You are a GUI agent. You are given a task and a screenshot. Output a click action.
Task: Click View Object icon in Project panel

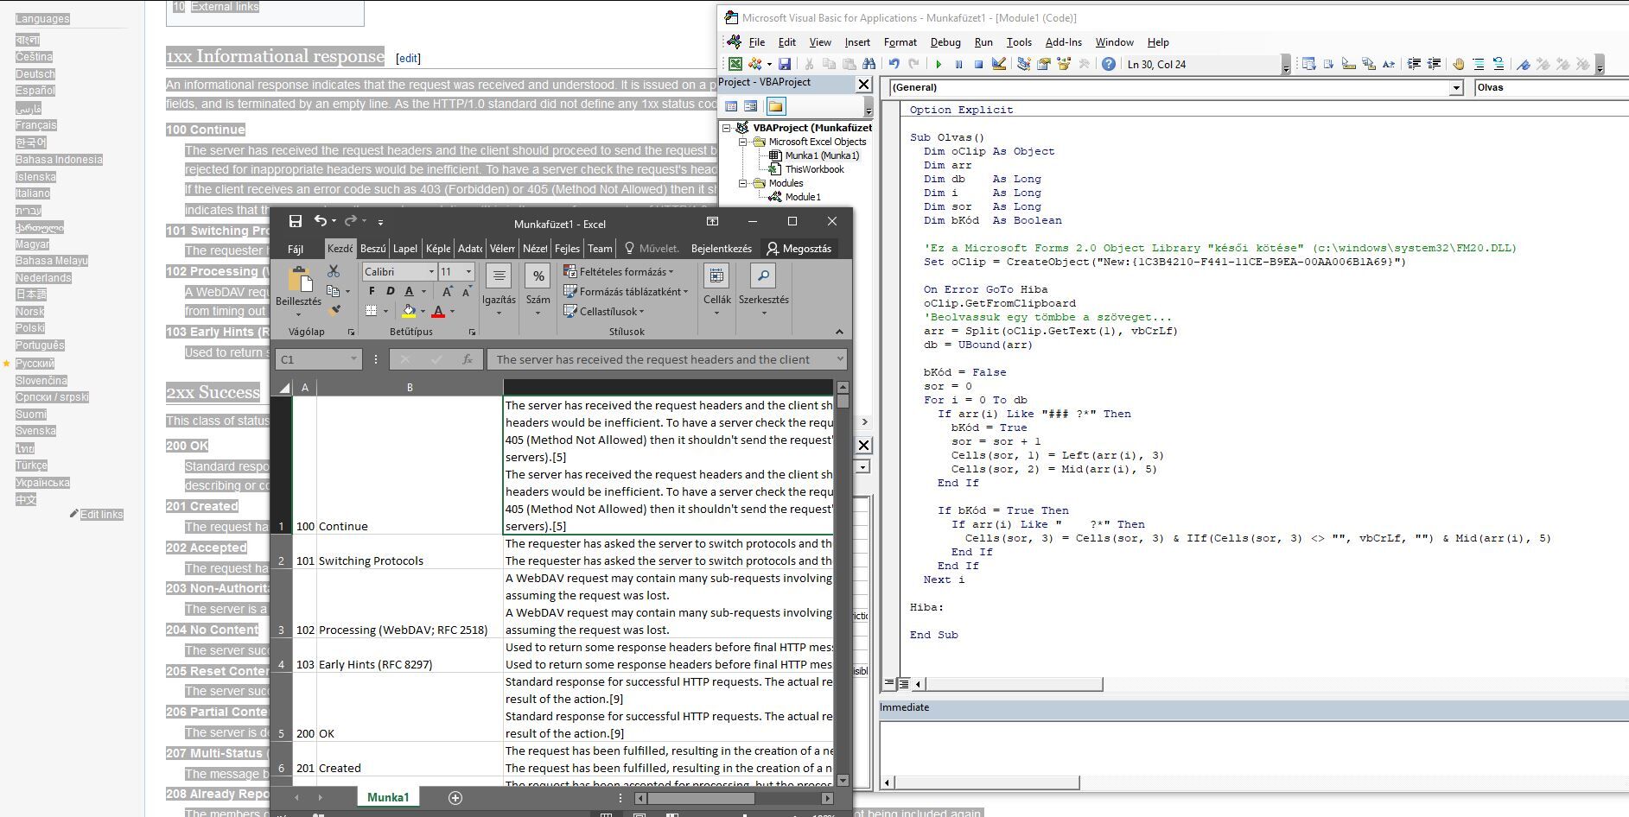tap(751, 106)
